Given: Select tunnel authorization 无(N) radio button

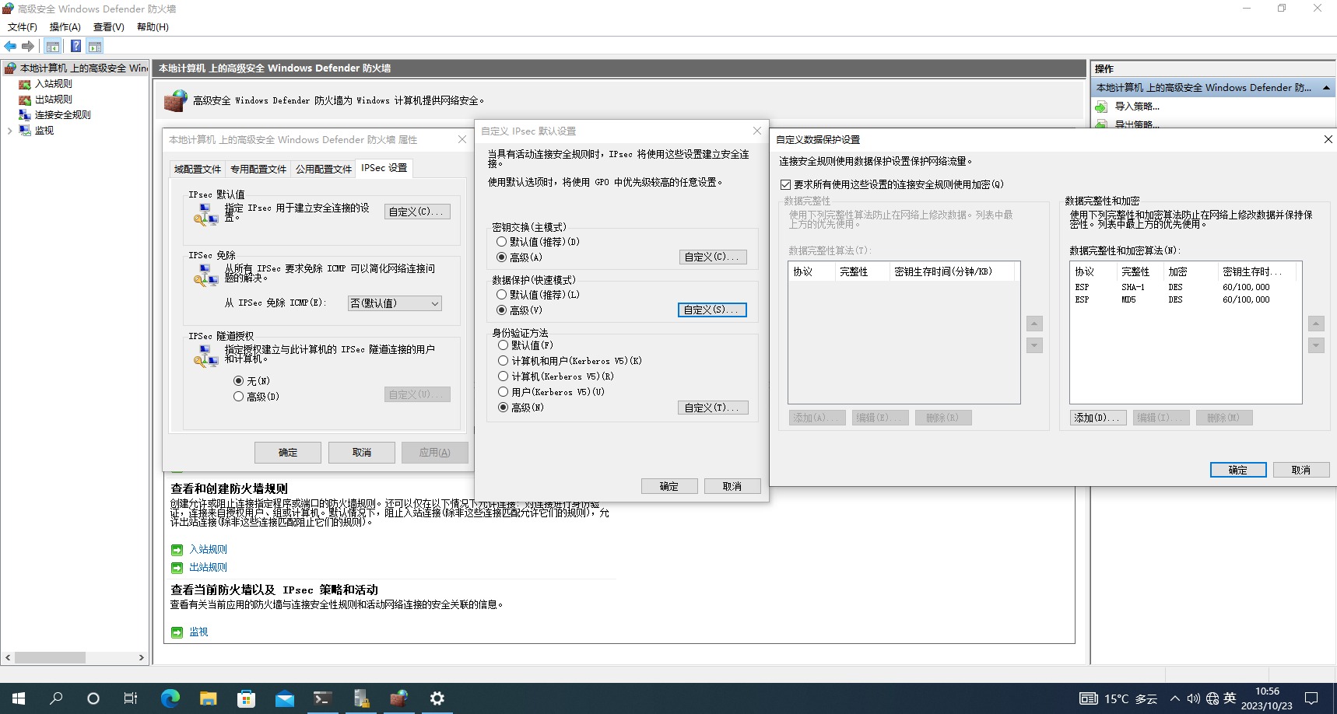Looking at the screenshot, I should click(x=238, y=381).
